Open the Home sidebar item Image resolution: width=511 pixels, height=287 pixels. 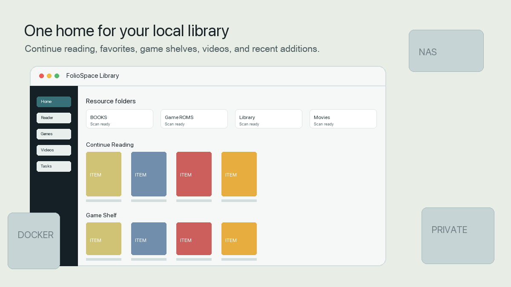click(54, 102)
